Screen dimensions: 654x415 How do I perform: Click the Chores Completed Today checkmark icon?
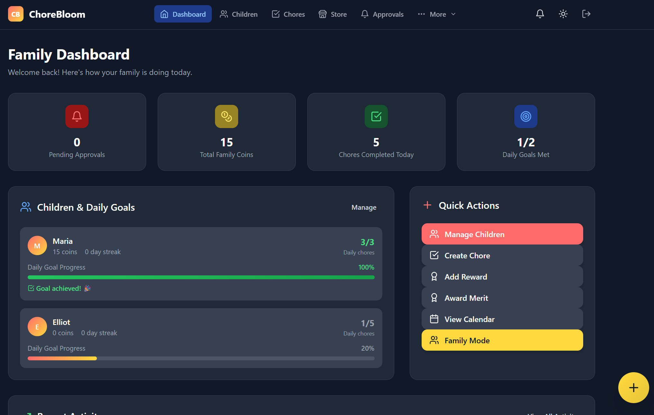click(x=376, y=116)
